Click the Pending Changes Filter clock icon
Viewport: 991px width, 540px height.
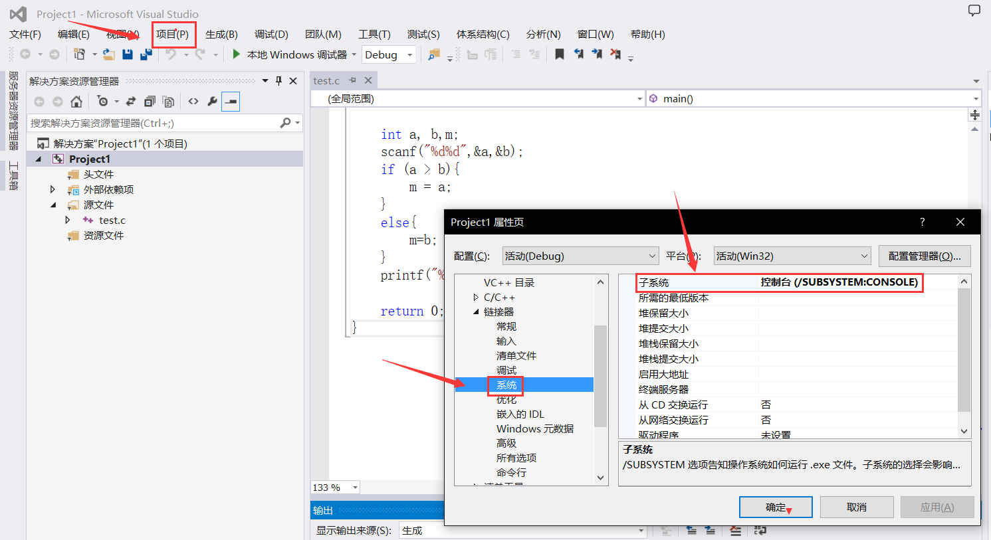[x=102, y=102]
